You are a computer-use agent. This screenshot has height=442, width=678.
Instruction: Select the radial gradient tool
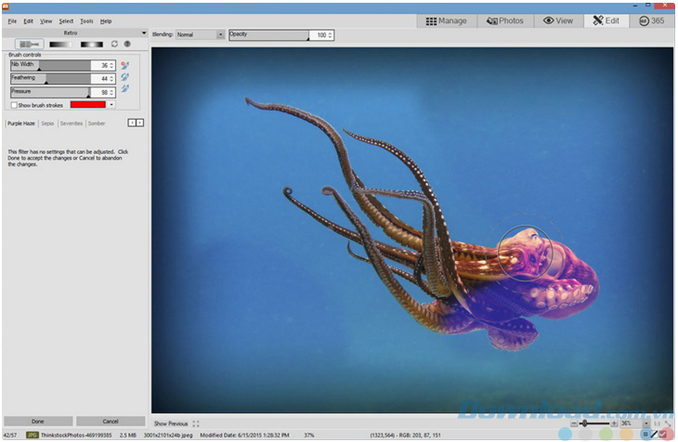tap(91, 44)
